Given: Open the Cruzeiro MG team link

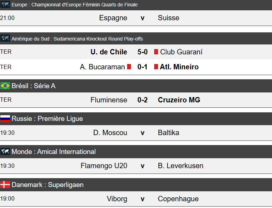Looking at the screenshot, I should tap(179, 100).
